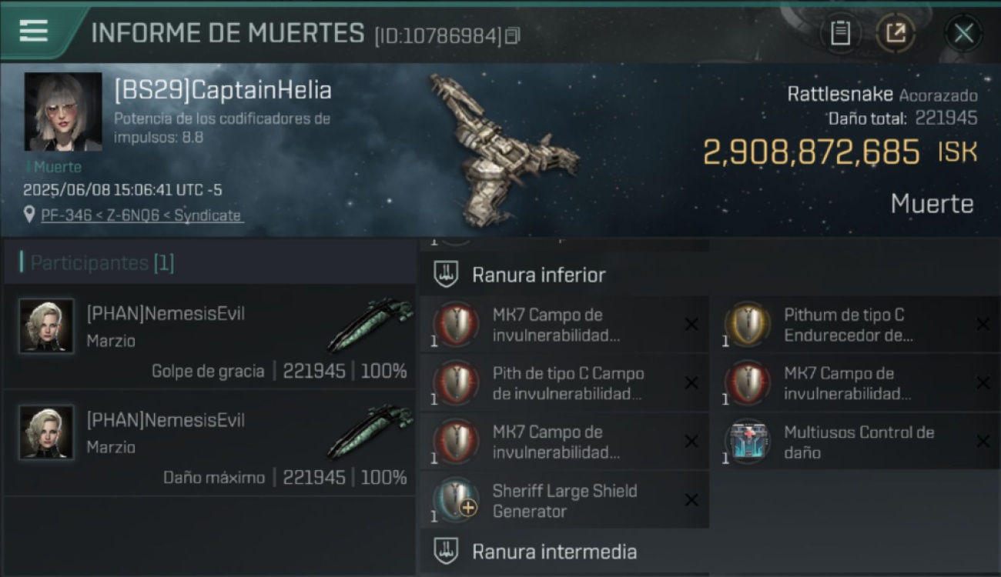Screen dimensions: 1001x577
Task: Click the X beside Multiusos Control de daño
Action: pos(983,442)
